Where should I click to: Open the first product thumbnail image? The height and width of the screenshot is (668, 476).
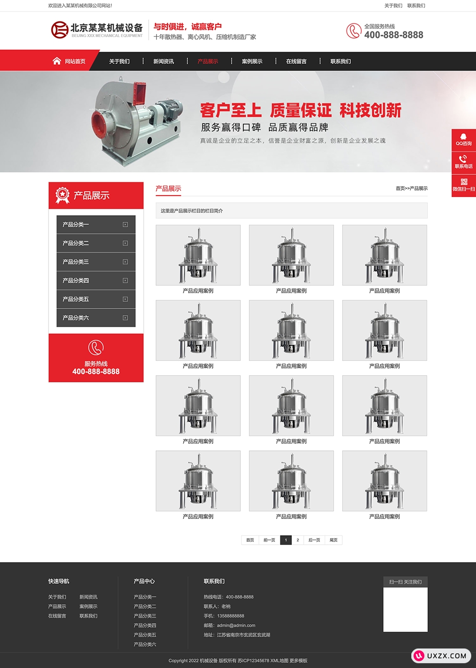pos(198,255)
